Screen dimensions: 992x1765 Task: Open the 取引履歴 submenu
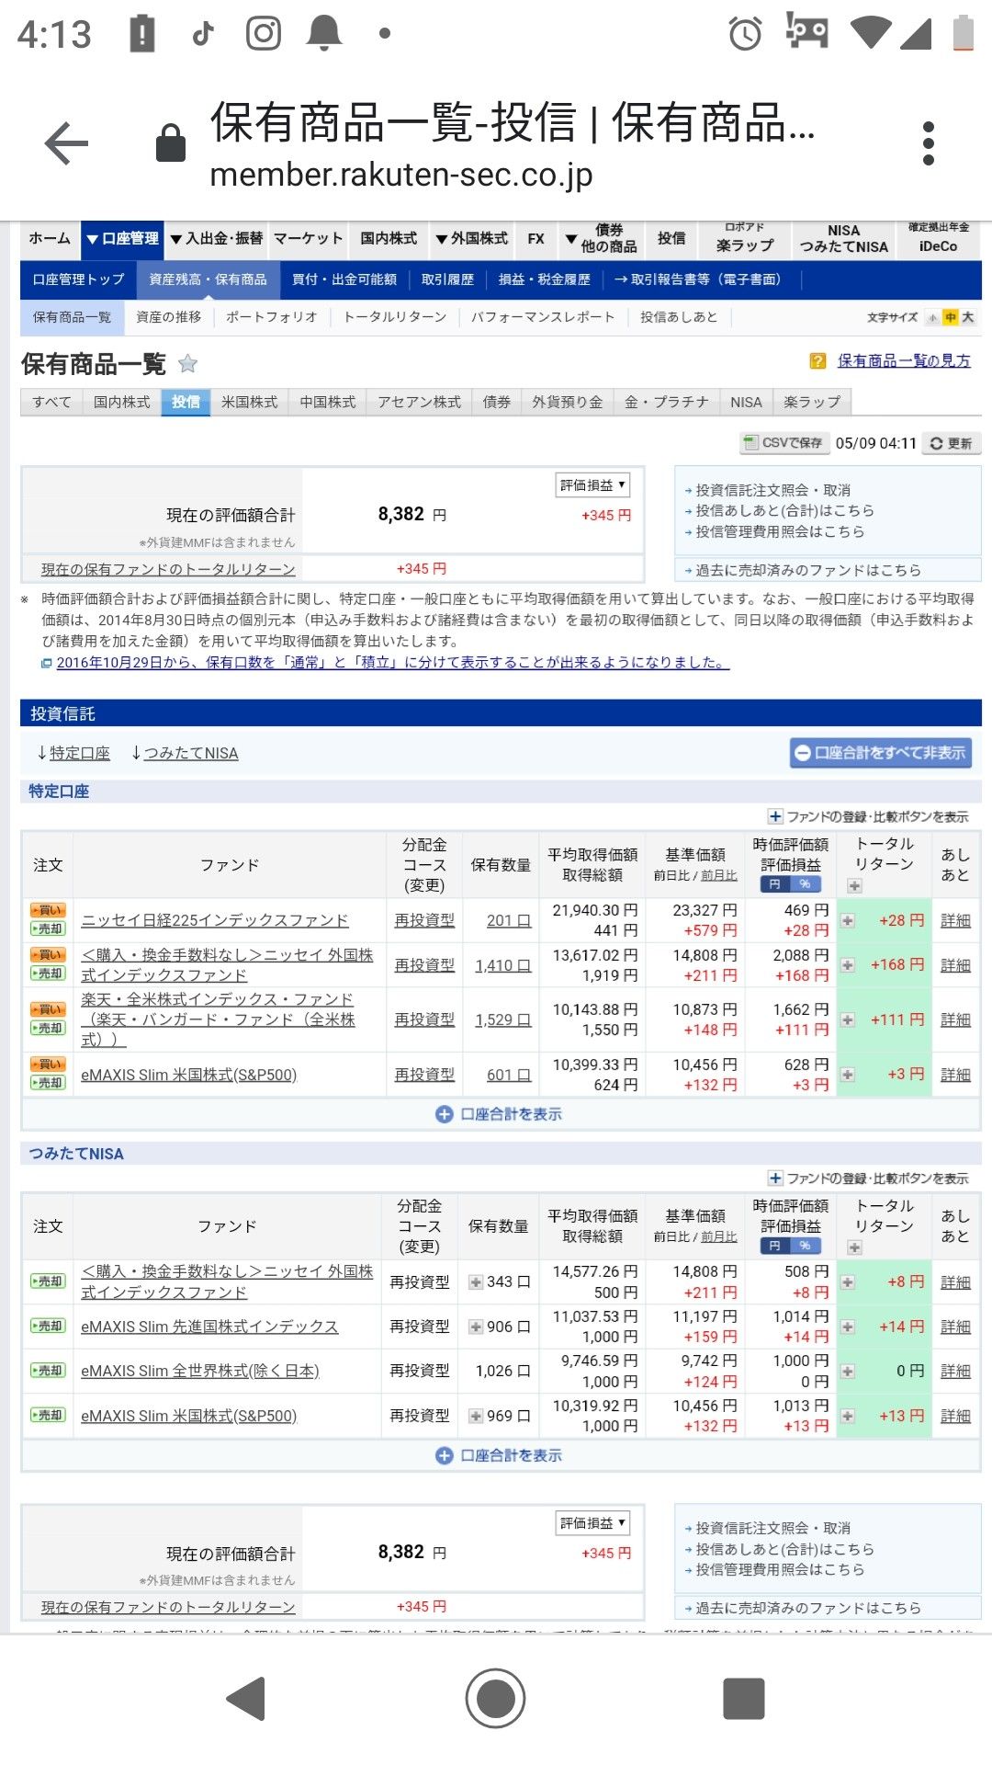(x=447, y=279)
